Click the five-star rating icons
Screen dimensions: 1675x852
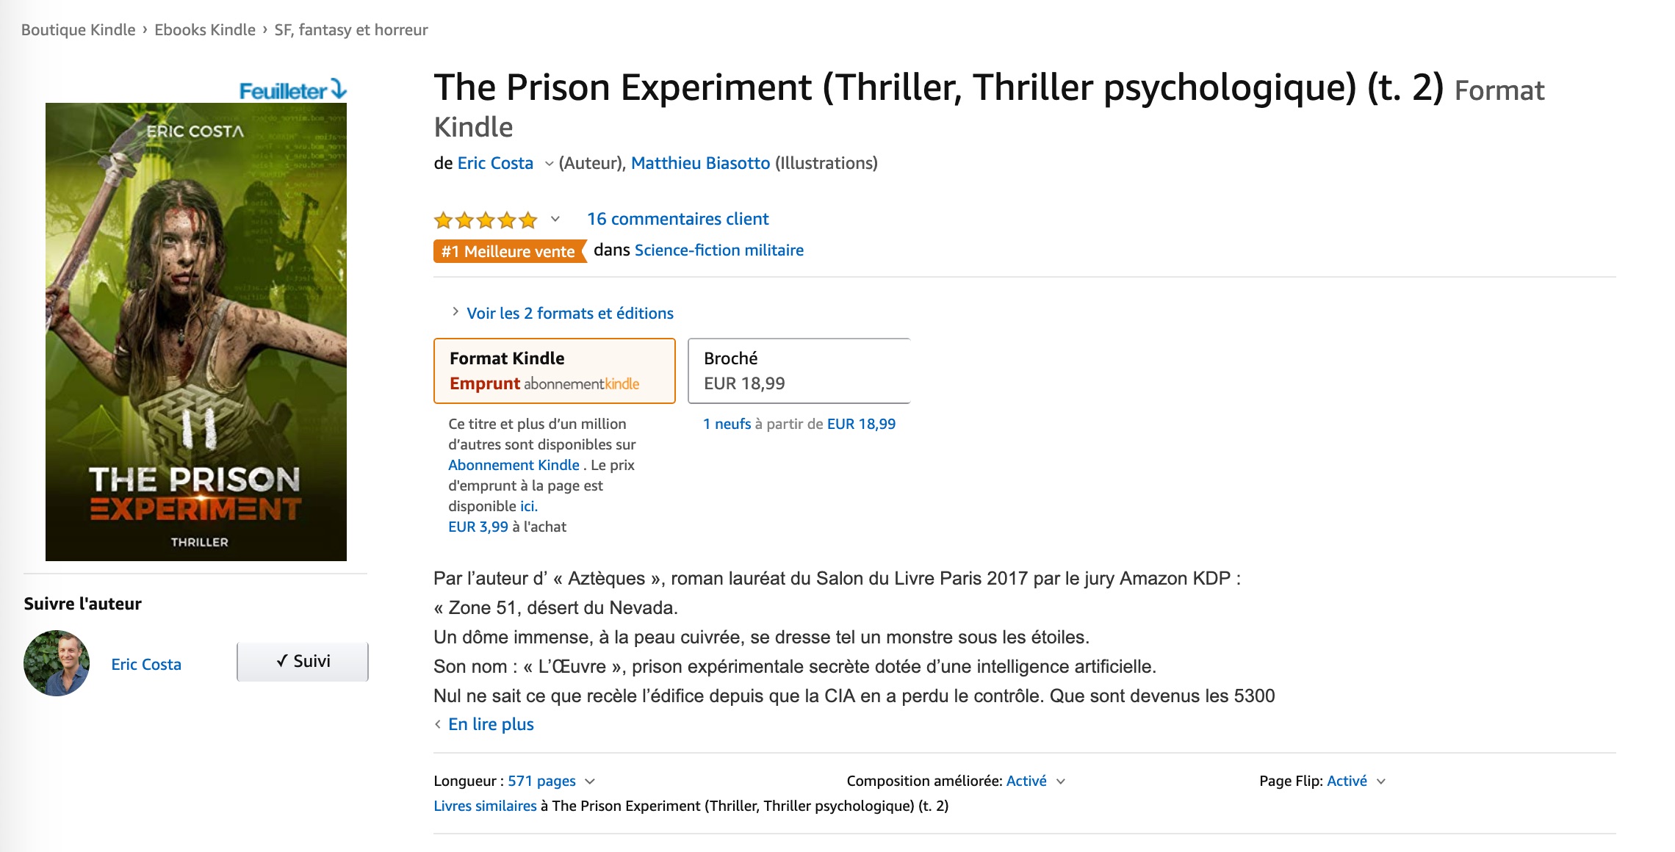click(486, 220)
